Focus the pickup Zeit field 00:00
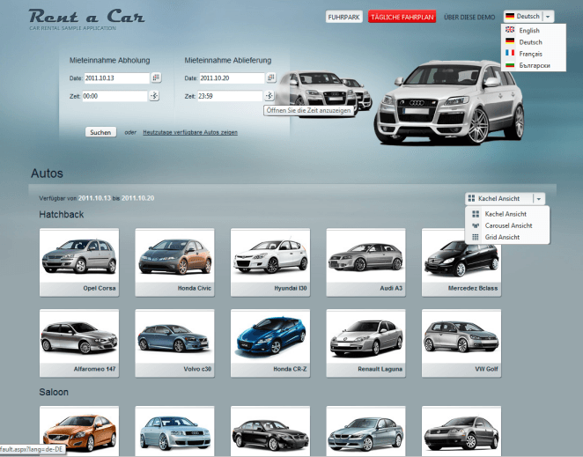Viewport: 583px width, 457px height. (114, 96)
